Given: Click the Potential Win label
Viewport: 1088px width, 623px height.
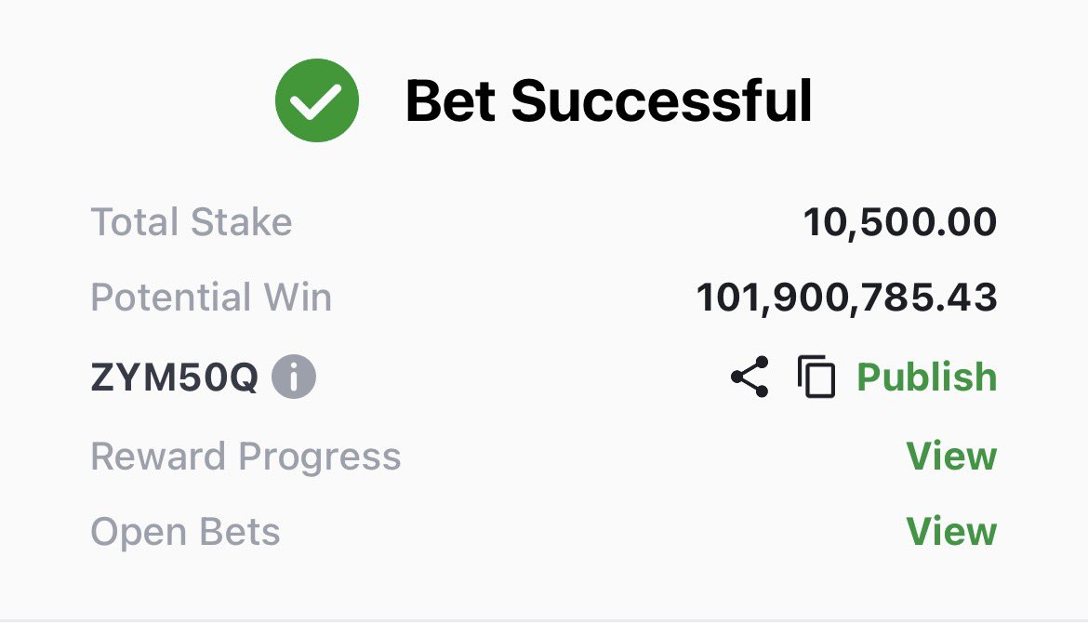Looking at the screenshot, I should click(212, 297).
